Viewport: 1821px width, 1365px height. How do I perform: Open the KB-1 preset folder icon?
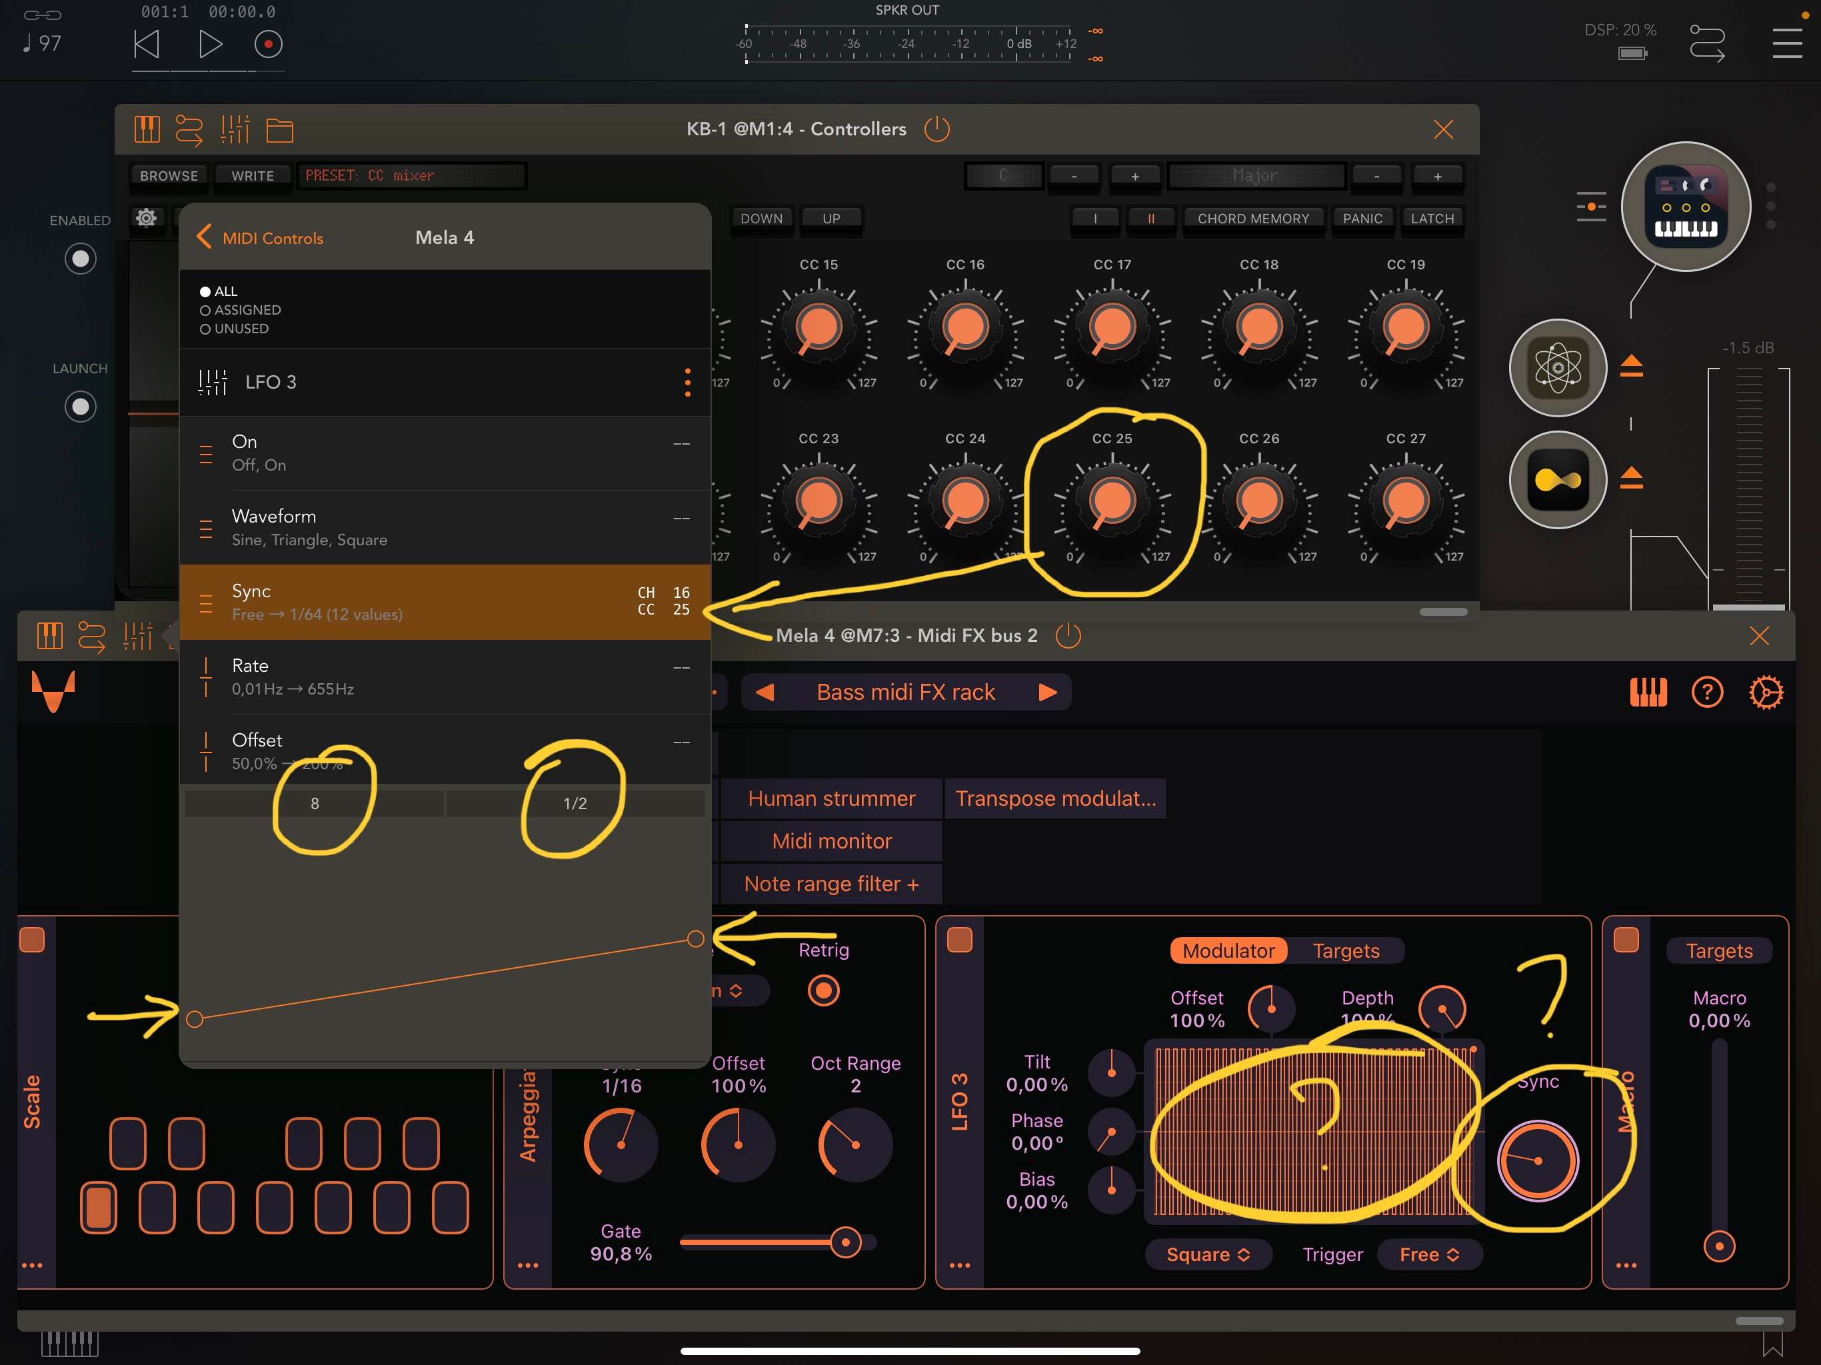pyautogui.click(x=280, y=130)
